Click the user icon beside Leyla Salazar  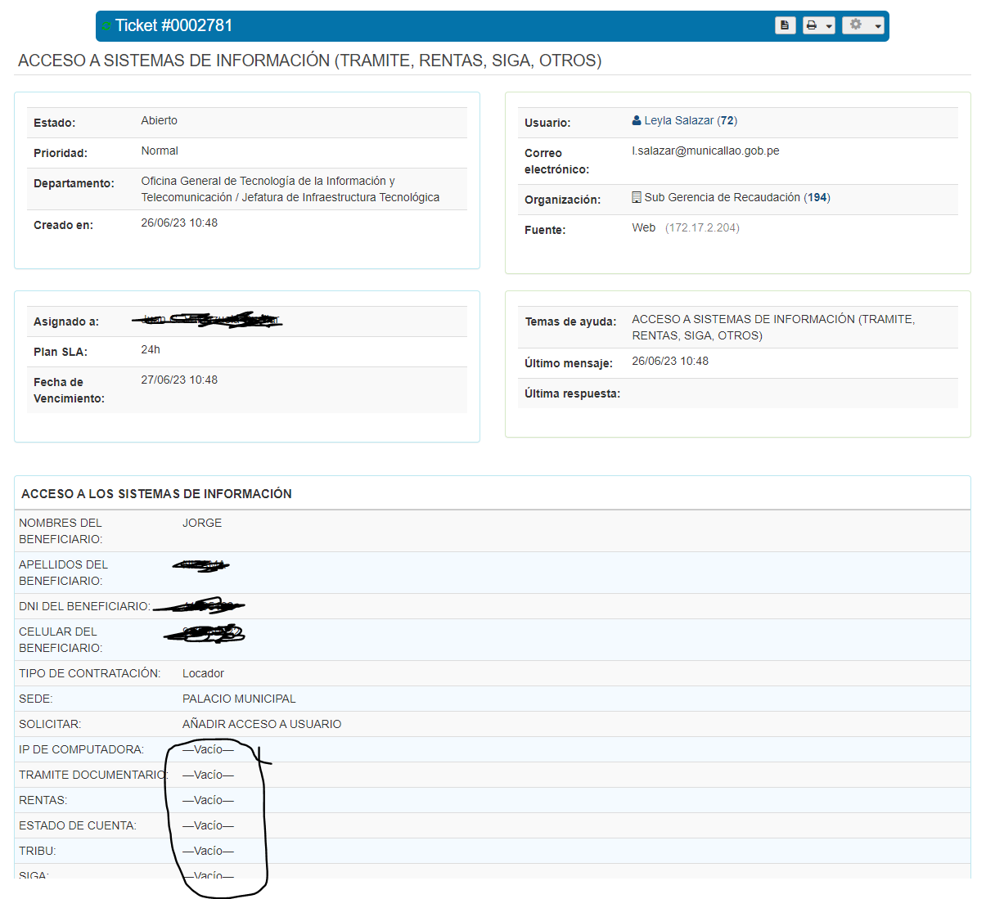(637, 120)
